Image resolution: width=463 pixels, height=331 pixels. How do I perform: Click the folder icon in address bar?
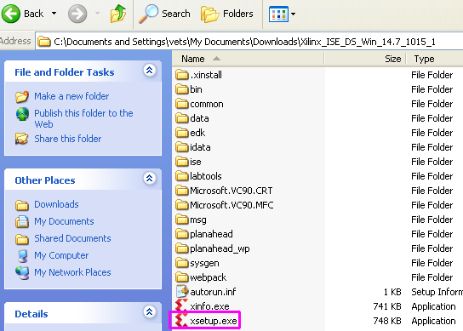pos(44,42)
